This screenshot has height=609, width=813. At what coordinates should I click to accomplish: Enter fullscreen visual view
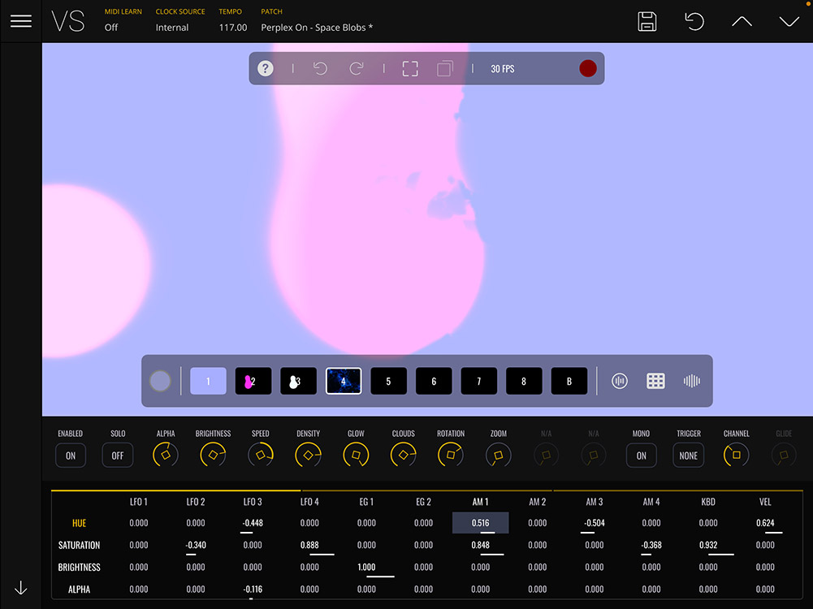pyautogui.click(x=410, y=69)
